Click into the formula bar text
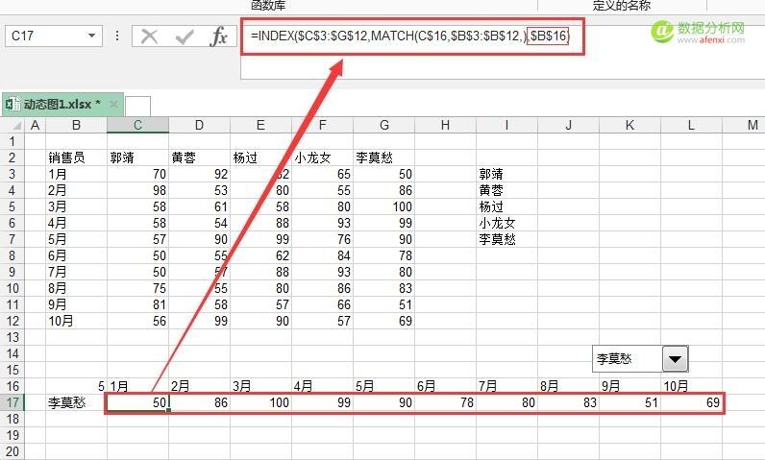Screen dimensions: 765x460 tap(409, 36)
